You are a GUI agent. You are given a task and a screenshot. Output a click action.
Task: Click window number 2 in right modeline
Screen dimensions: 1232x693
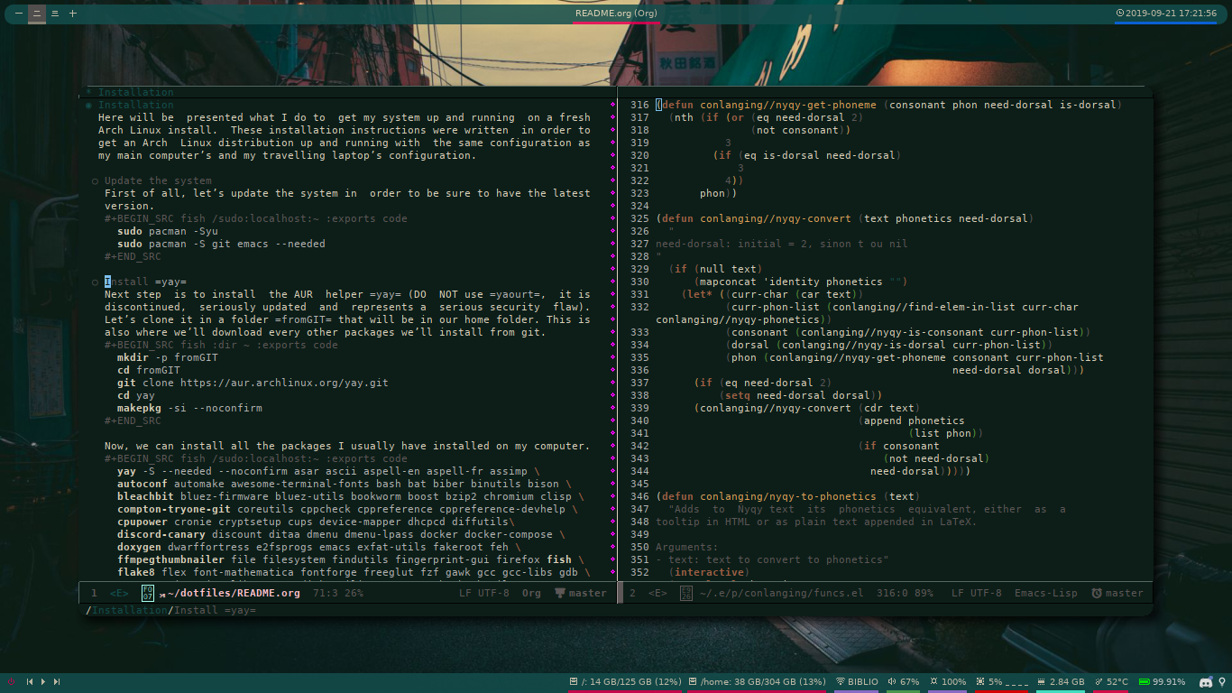[632, 593]
